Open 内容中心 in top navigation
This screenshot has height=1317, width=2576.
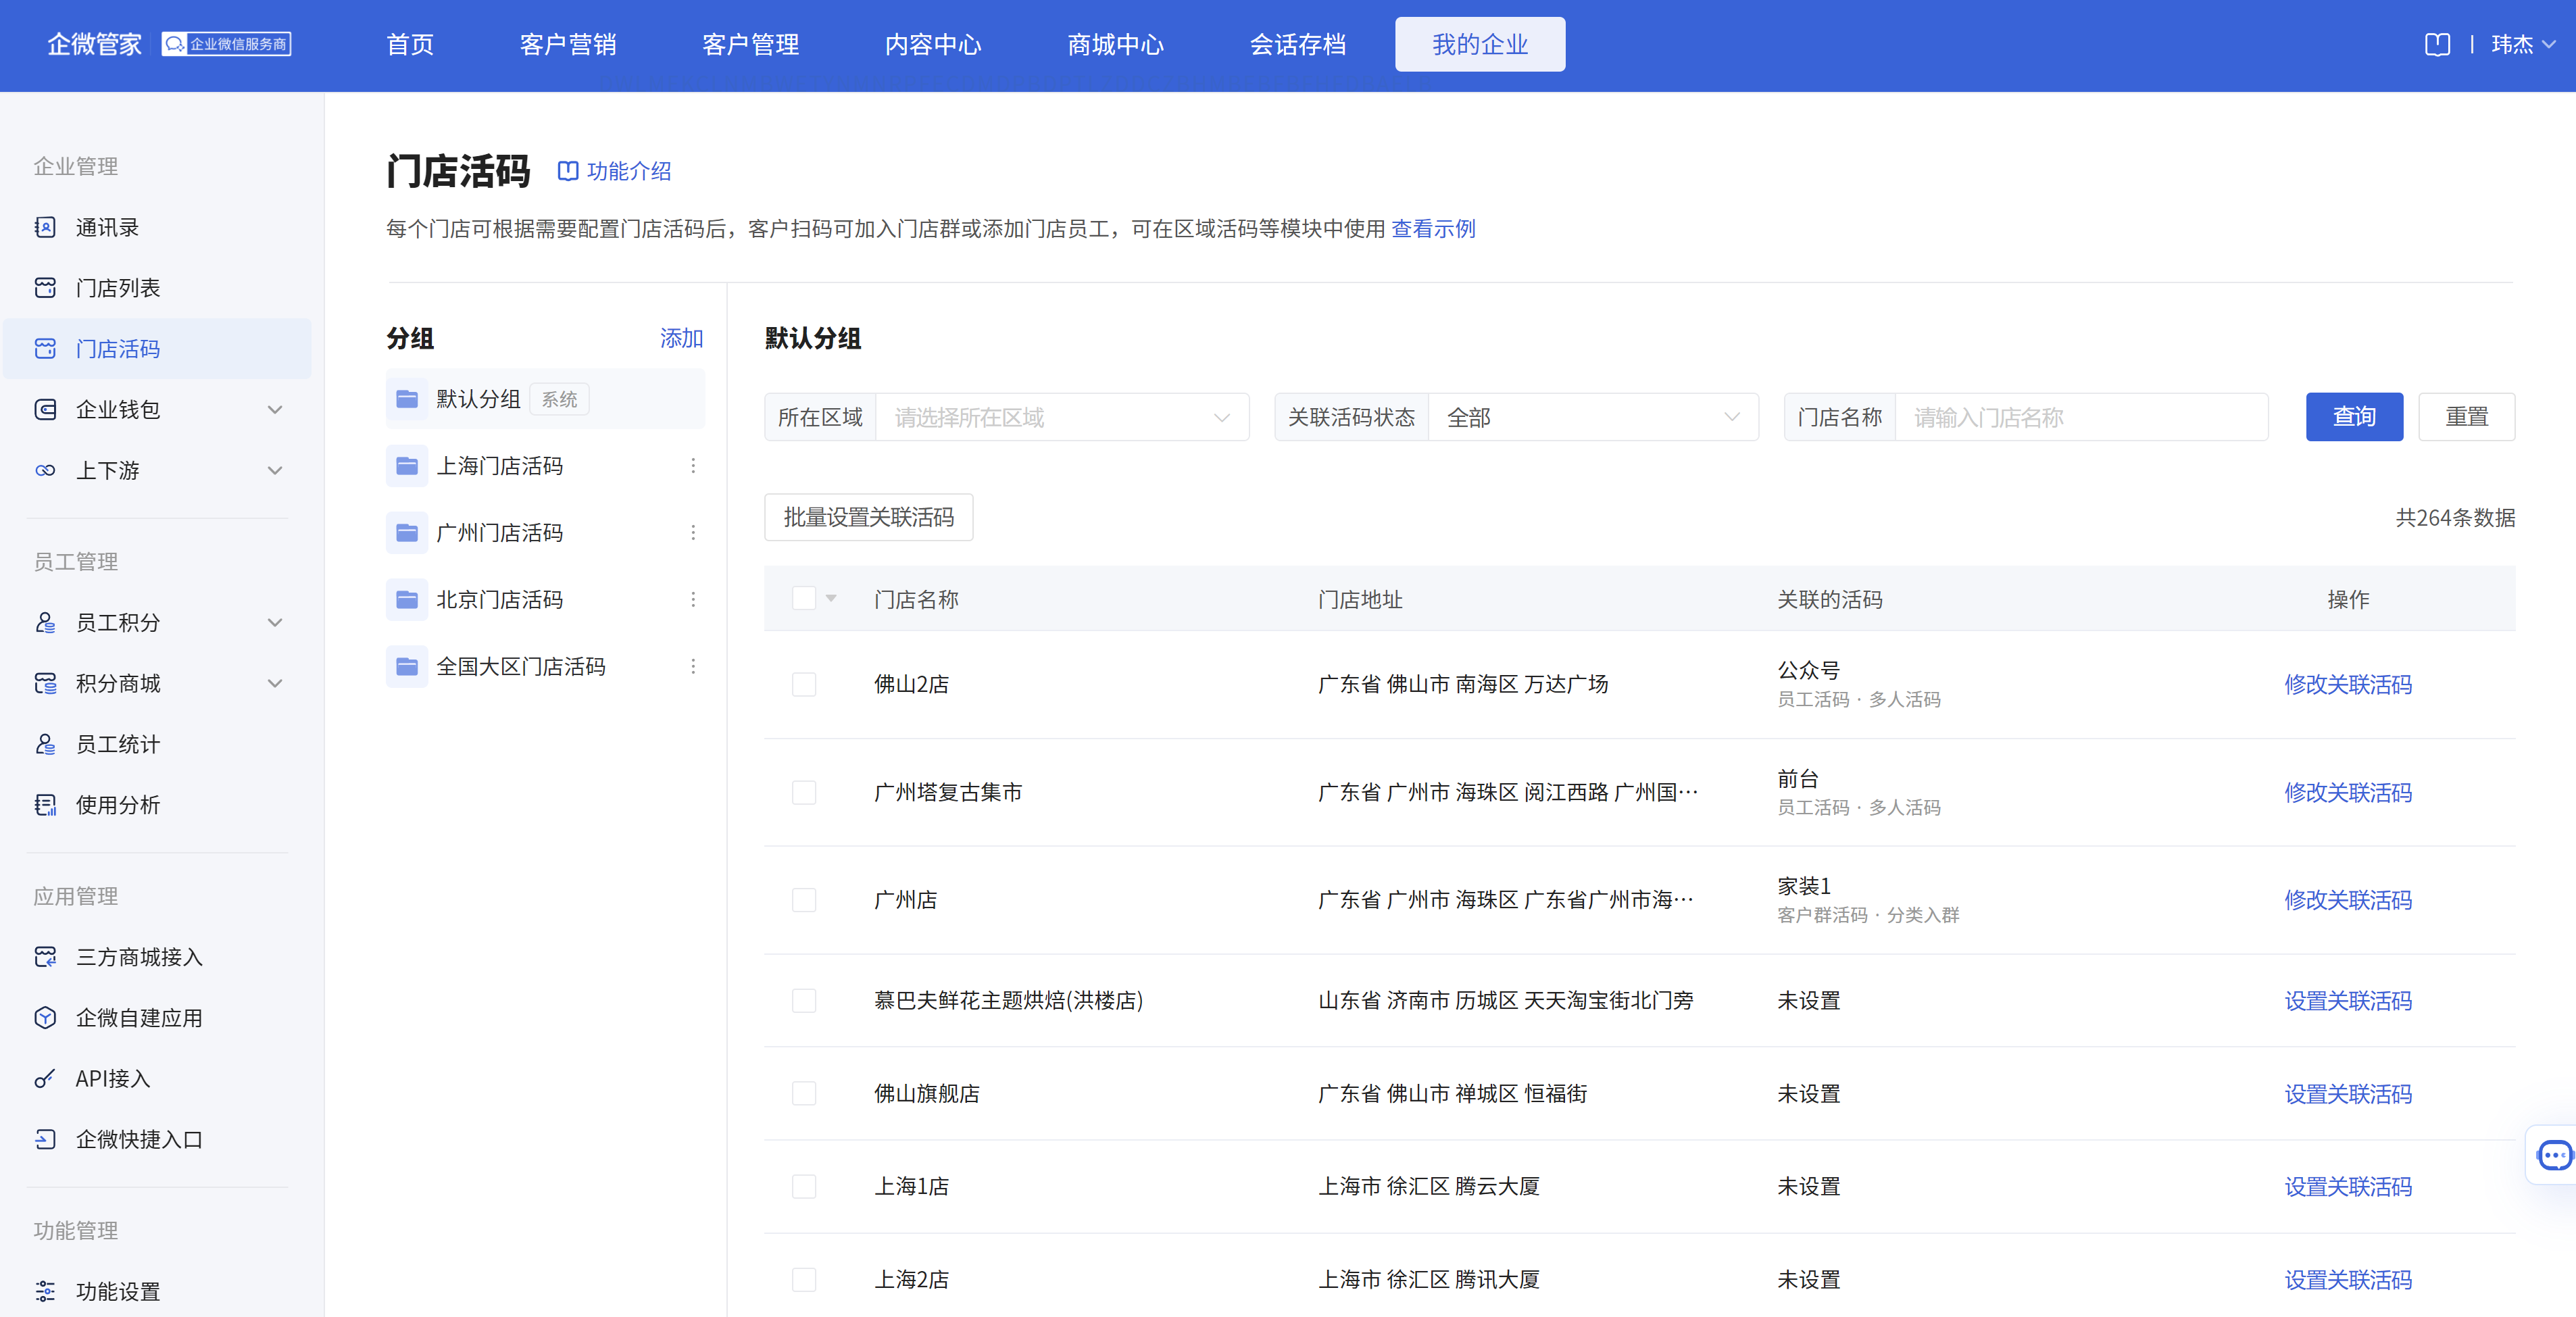933,44
